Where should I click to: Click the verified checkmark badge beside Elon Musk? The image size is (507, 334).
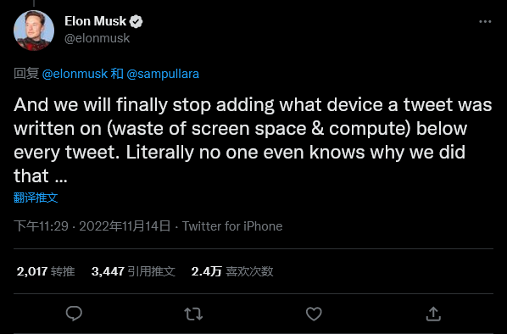click(x=136, y=22)
